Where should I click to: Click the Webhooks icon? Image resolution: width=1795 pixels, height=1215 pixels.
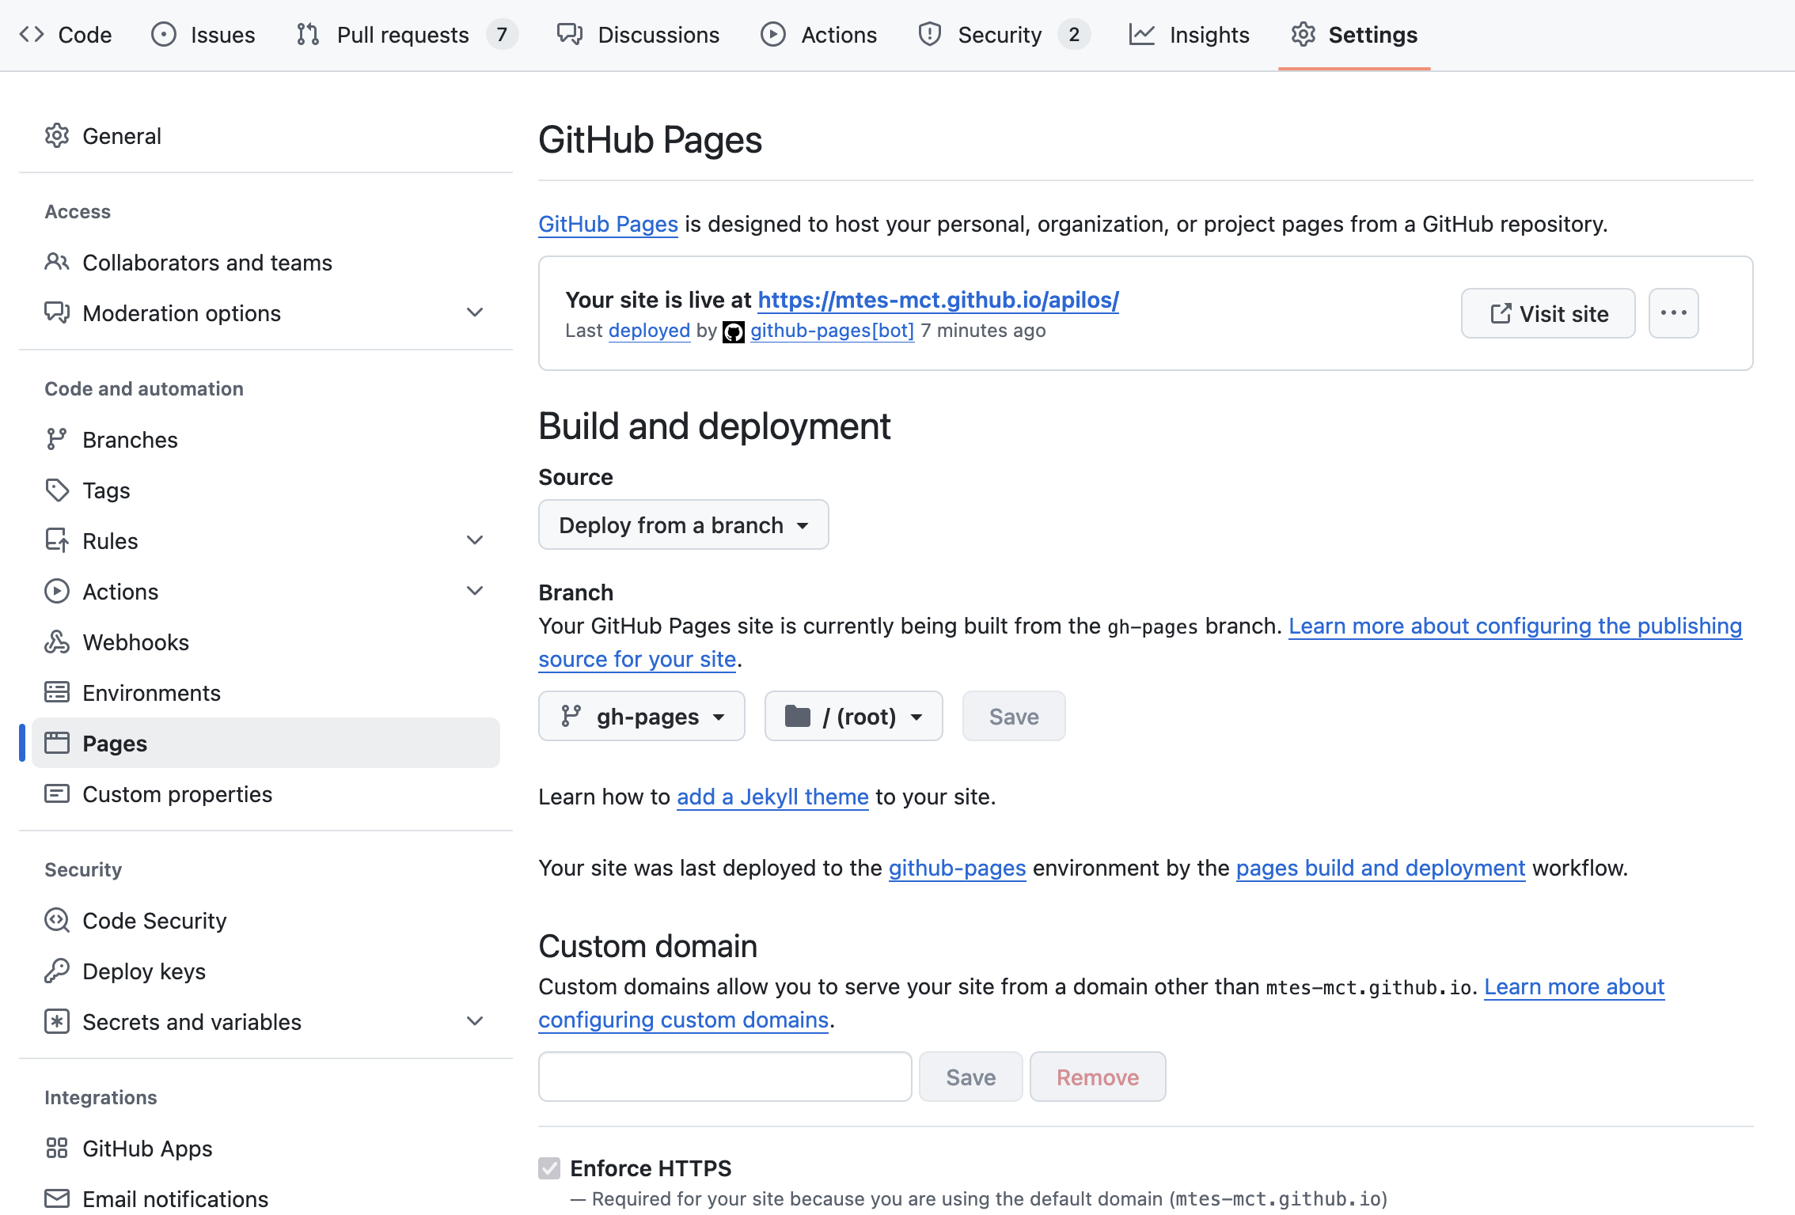tap(57, 642)
